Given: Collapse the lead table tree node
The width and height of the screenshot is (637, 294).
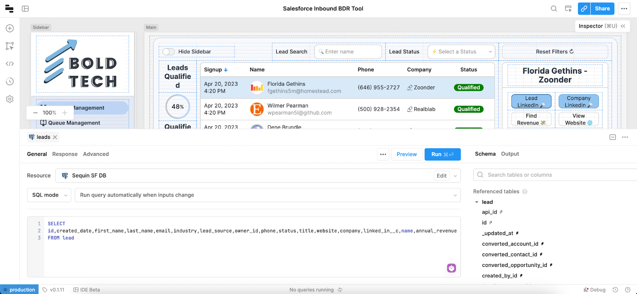Looking at the screenshot, I should pos(477,202).
